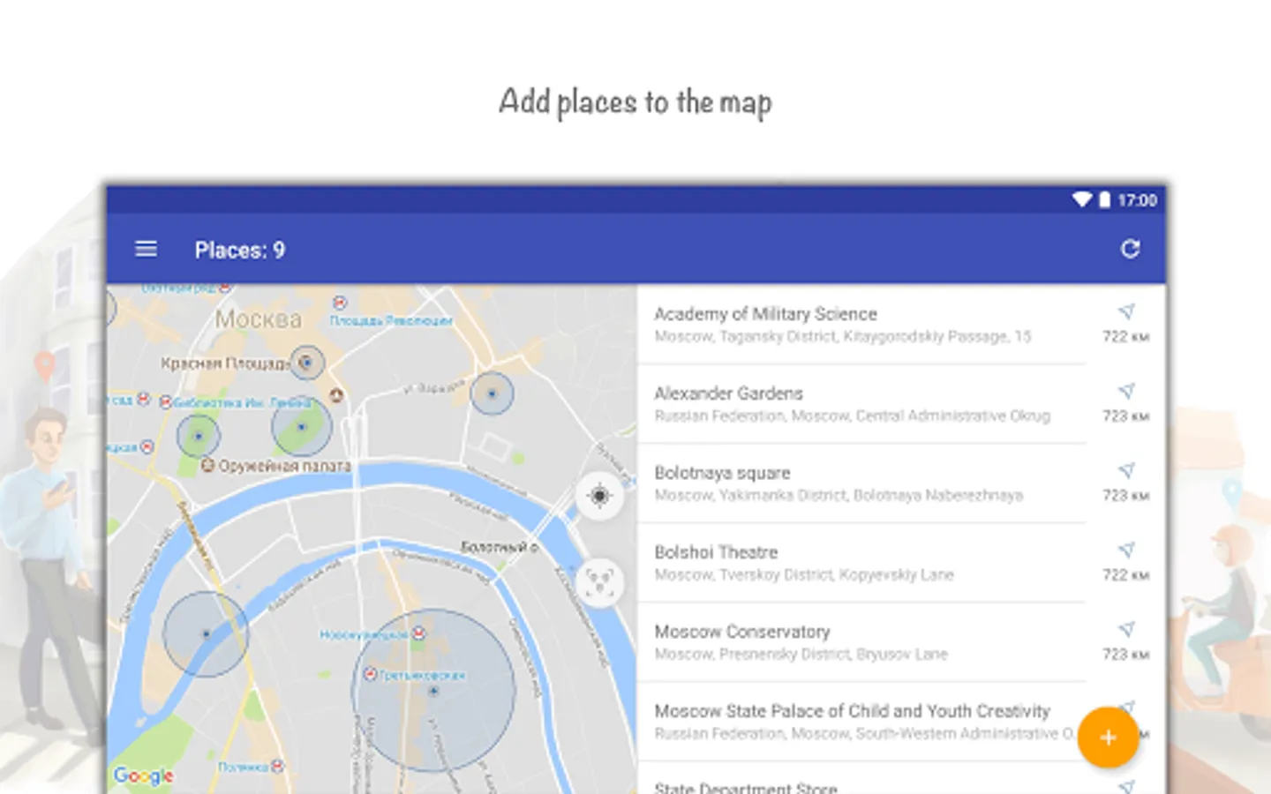Tap the WiFi status bar icon

[1081, 200]
